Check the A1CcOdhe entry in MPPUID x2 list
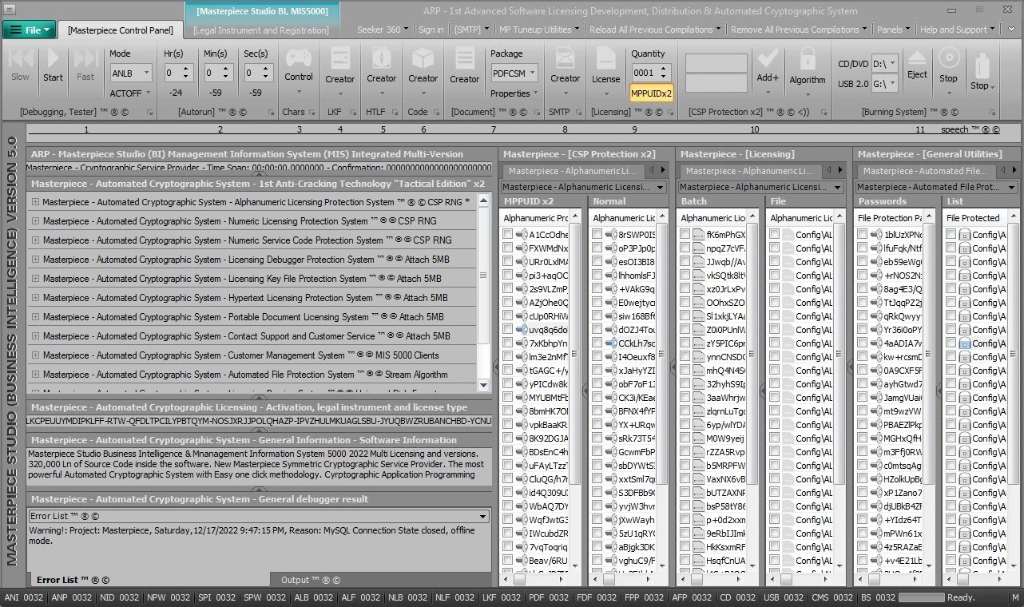 508,234
